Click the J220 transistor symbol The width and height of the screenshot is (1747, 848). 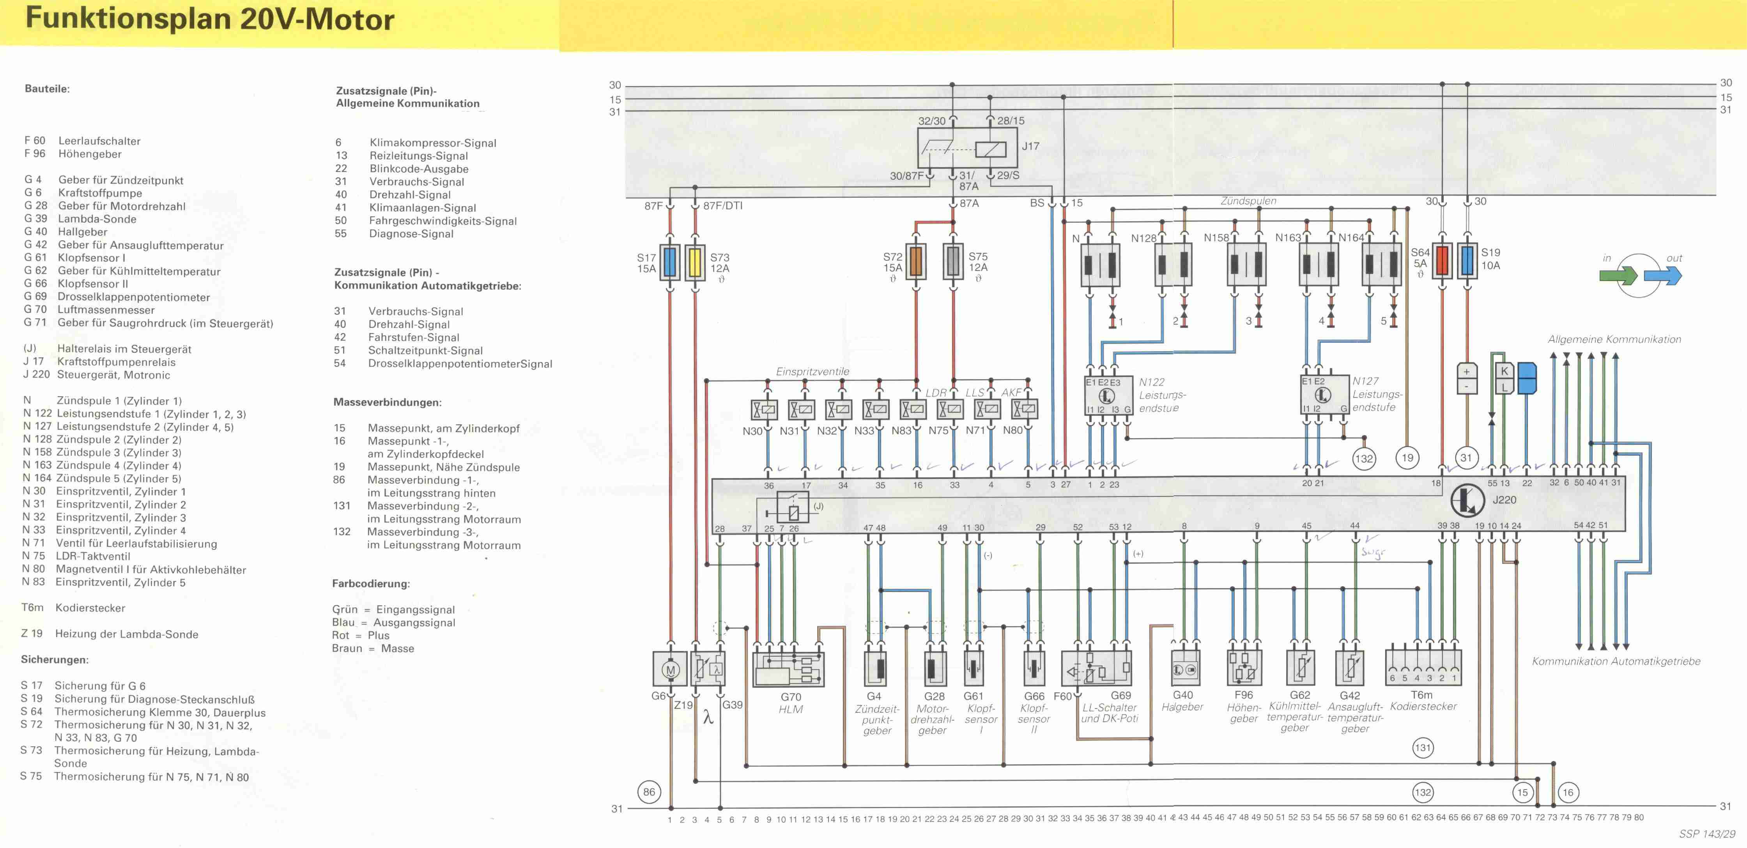coord(1467,501)
